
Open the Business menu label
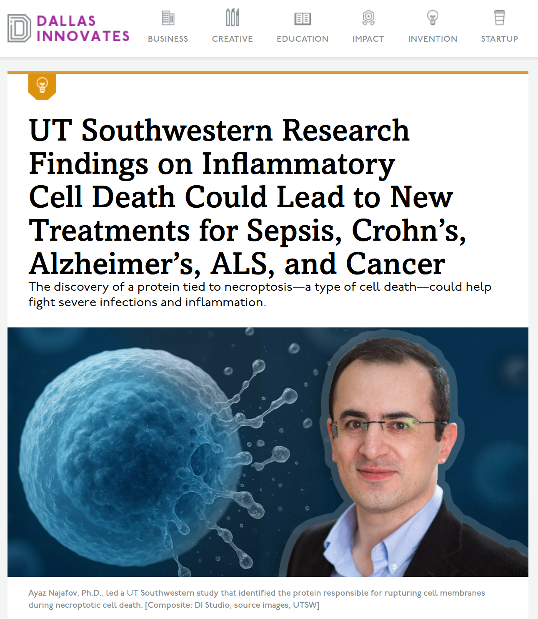[168, 39]
